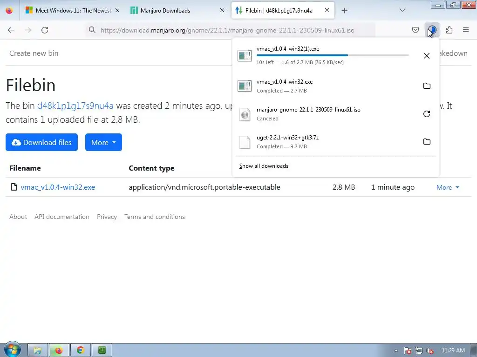Open folder containing uget-2.2.1-win32+gtk3.7z
The image size is (477, 357).
(x=427, y=141)
